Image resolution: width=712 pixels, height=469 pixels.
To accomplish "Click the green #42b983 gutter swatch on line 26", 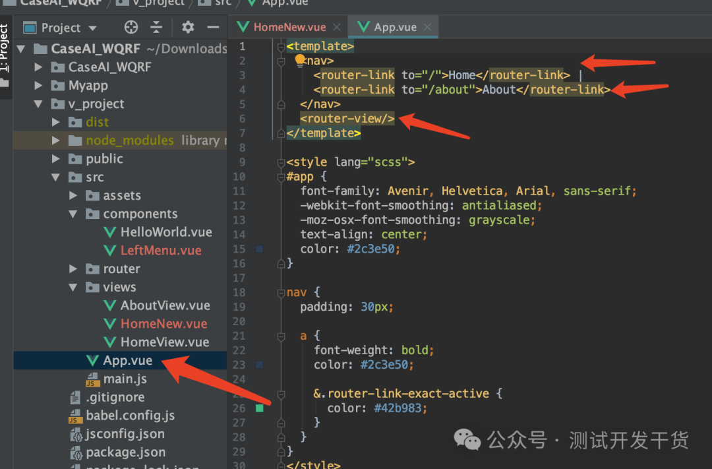I will point(260,408).
